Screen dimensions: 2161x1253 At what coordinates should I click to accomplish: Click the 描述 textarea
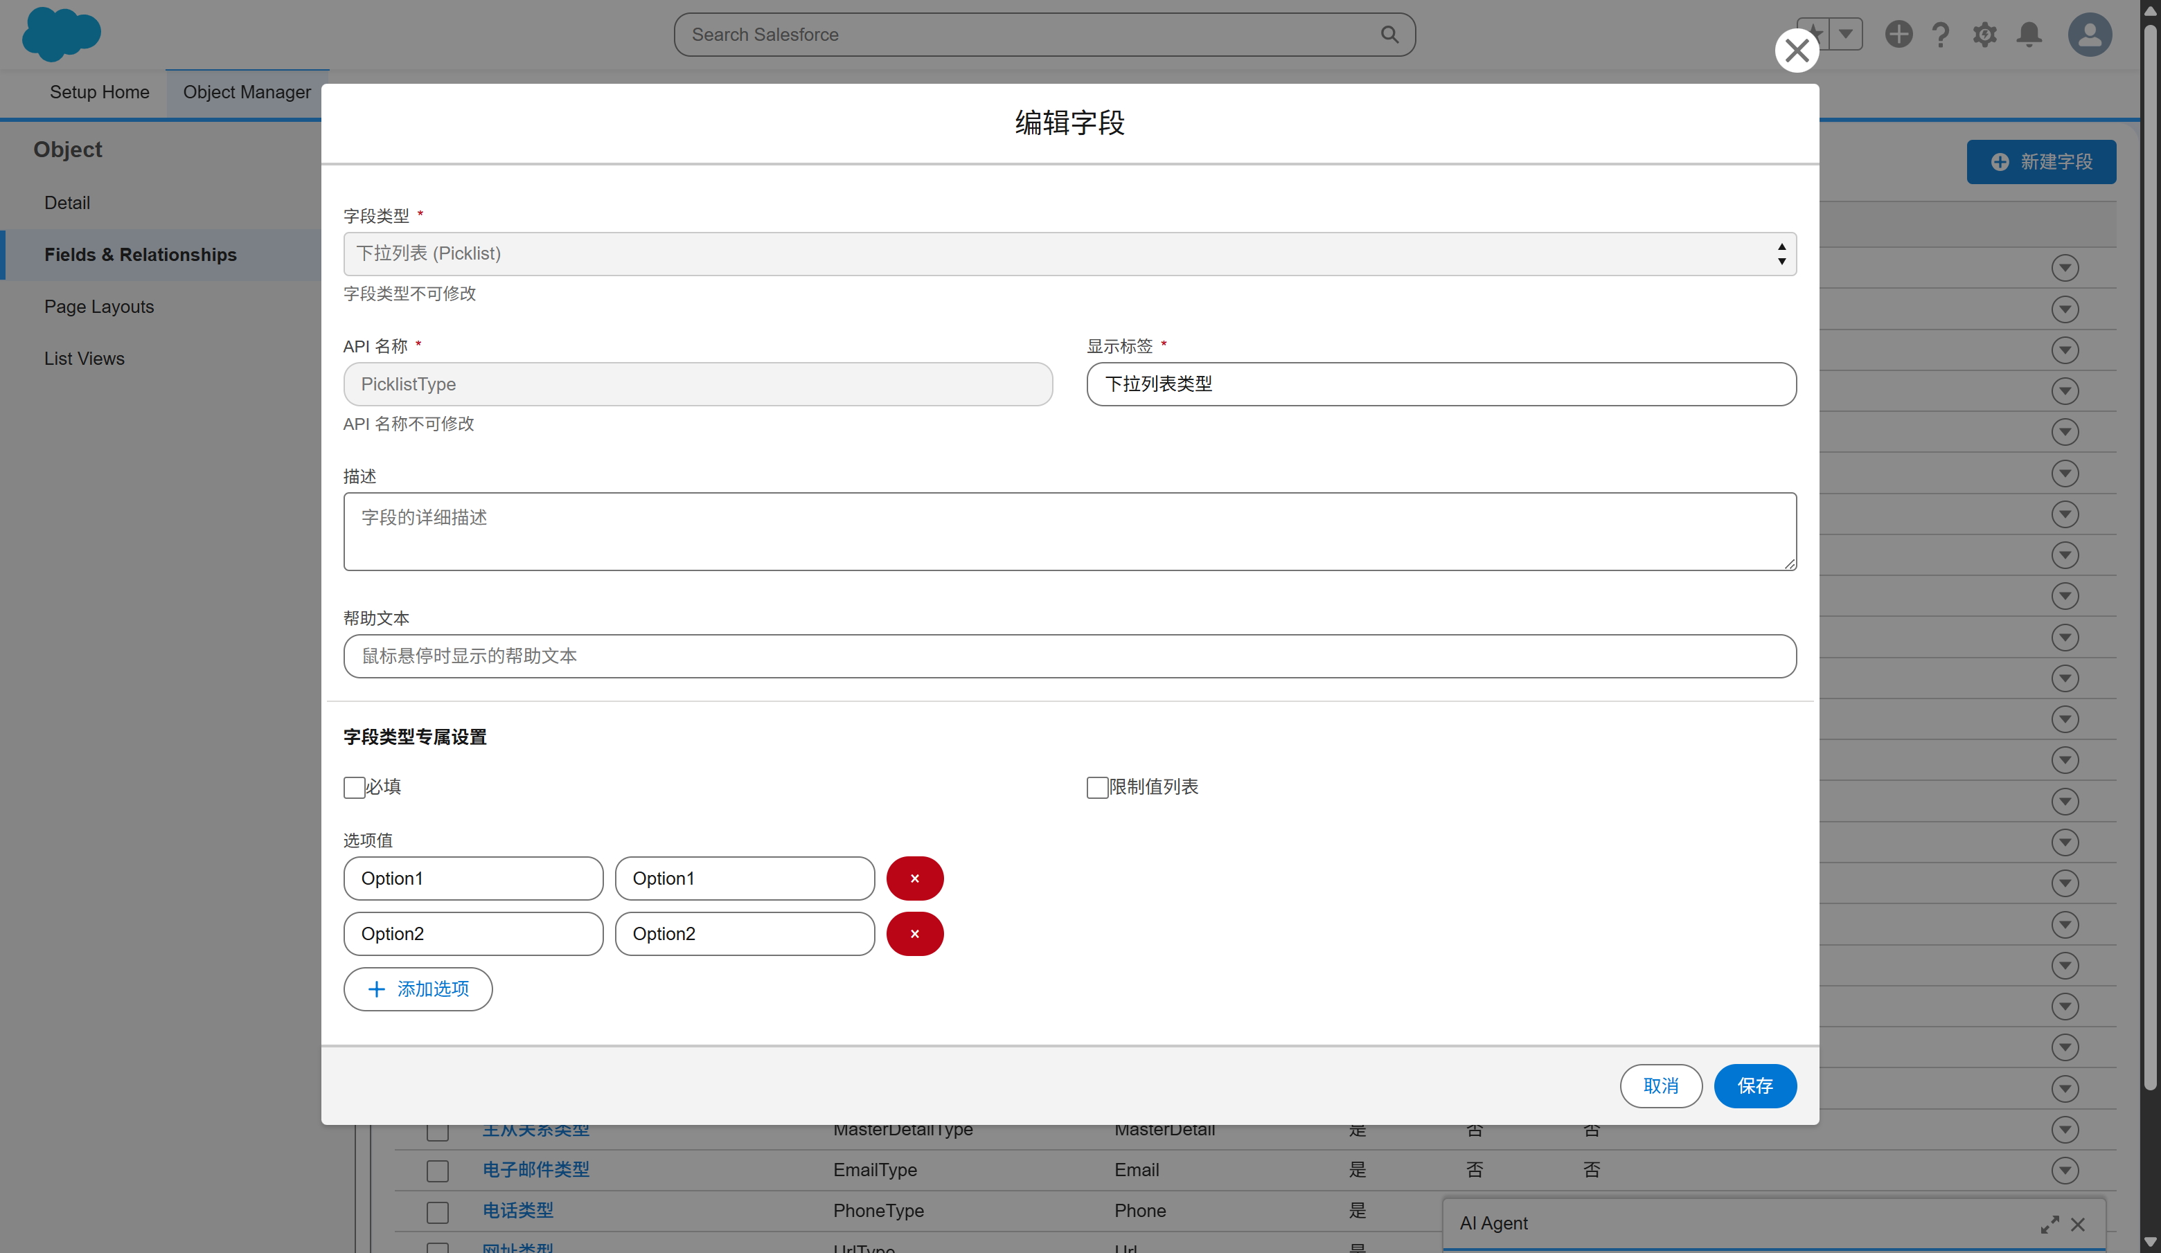[x=1069, y=532]
